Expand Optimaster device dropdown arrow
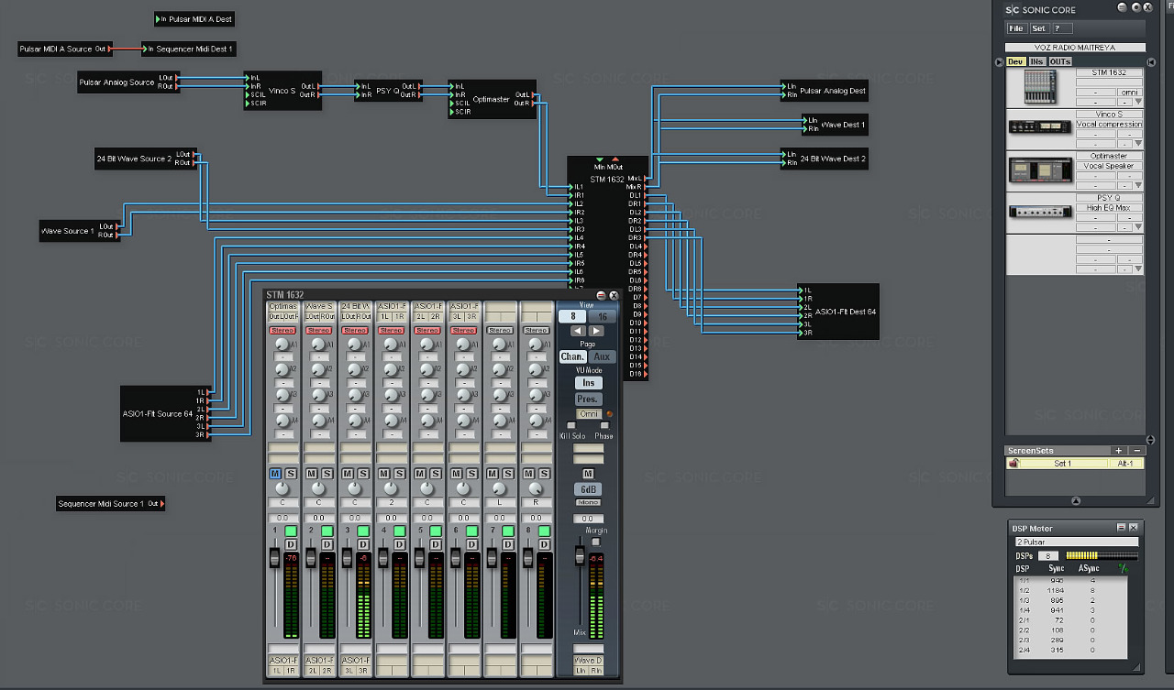Viewport: 1174px width, 690px height. tap(1138, 185)
